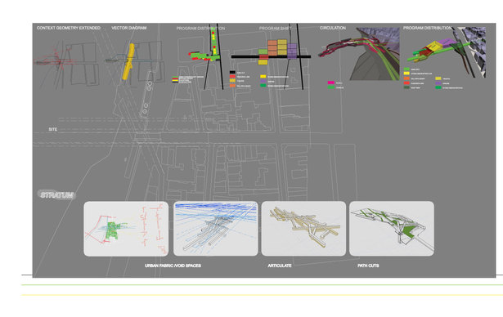Click the dark green swatch in the massing model legend
The image size is (503, 317).
click(x=406, y=87)
